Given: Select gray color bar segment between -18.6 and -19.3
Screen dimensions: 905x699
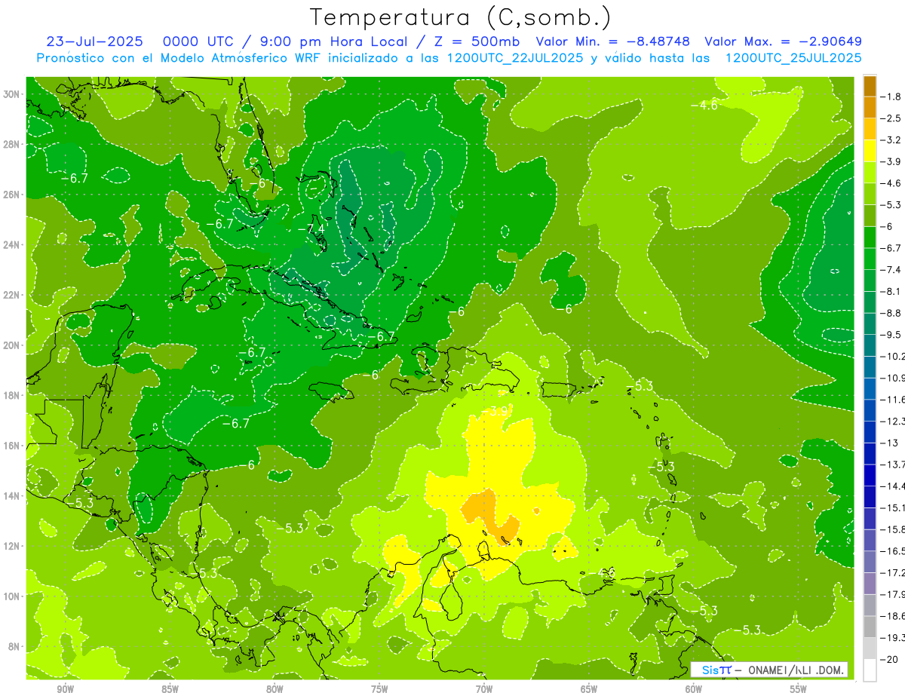Looking at the screenshot, I should (870, 627).
